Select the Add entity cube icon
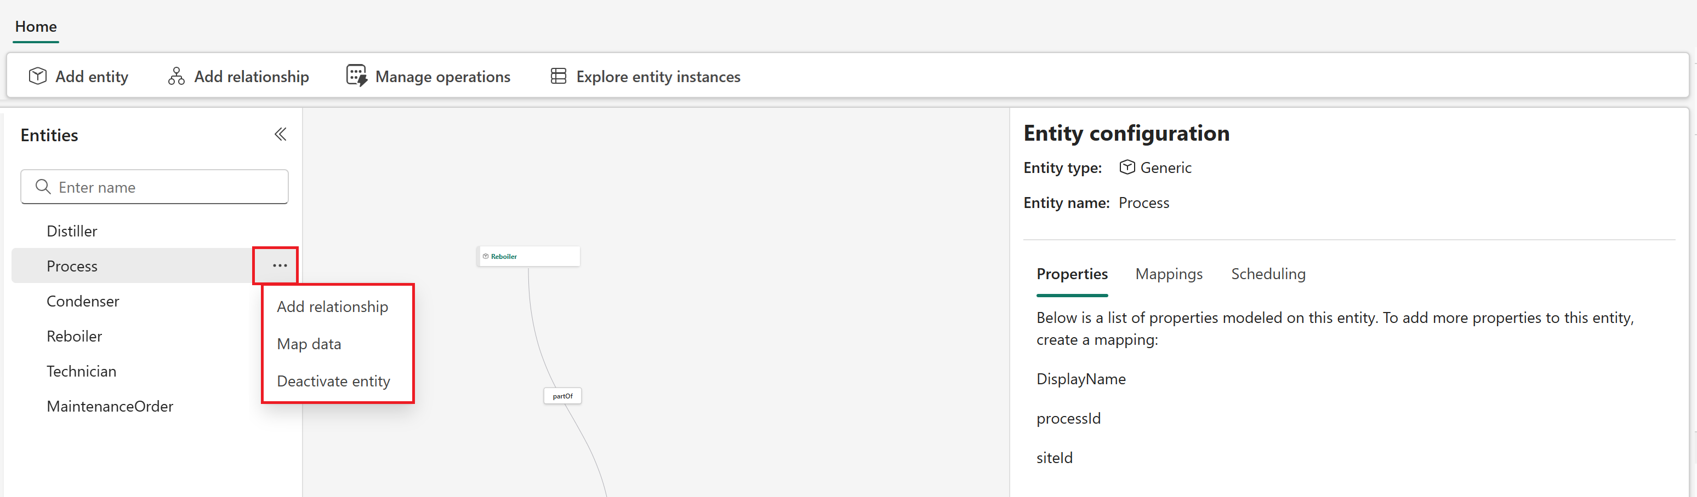Viewport: 1697px width, 497px height. (x=38, y=76)
